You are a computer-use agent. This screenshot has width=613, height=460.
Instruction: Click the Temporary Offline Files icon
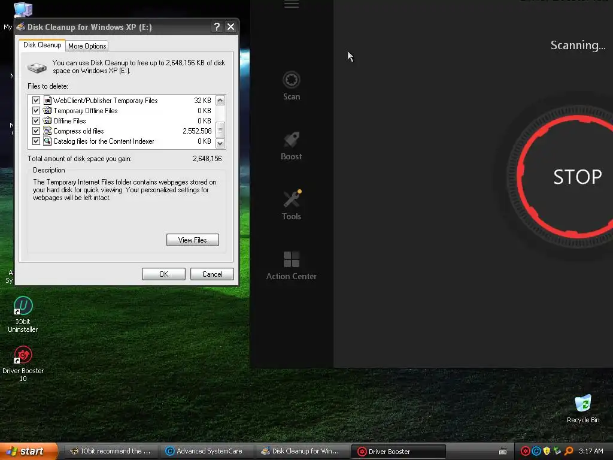point(47,110)
